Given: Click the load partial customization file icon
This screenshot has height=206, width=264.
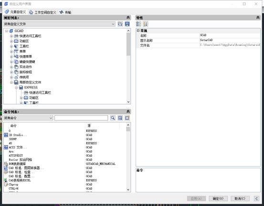Looking at the screenshot, I should pyautogui.click(x=120, y=24).
